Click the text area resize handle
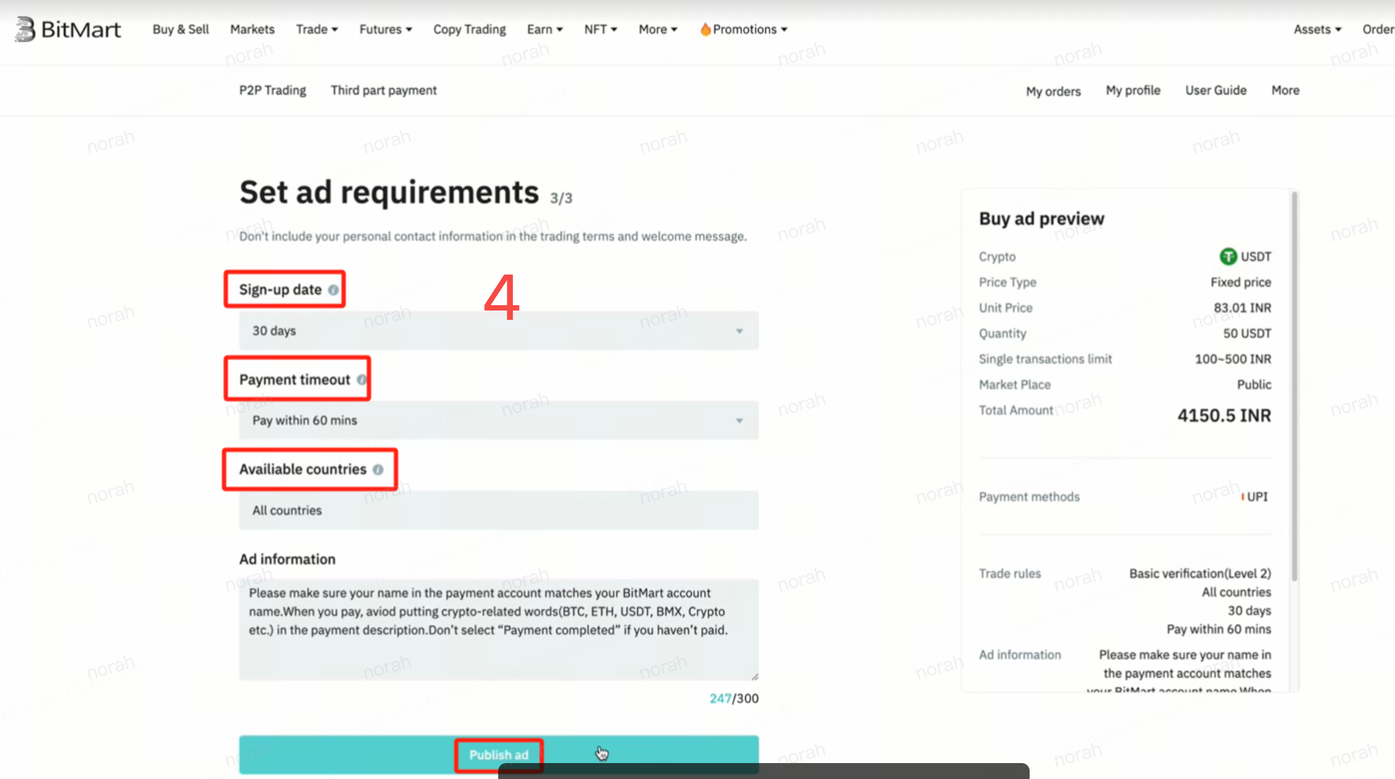Image resolution: width=1395 pixels, height=779 pixels. pyautogui.click(x=755, y=677)
